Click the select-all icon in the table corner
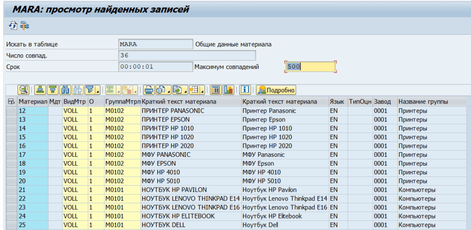This screenshot has height=230, width=471. 11,102
